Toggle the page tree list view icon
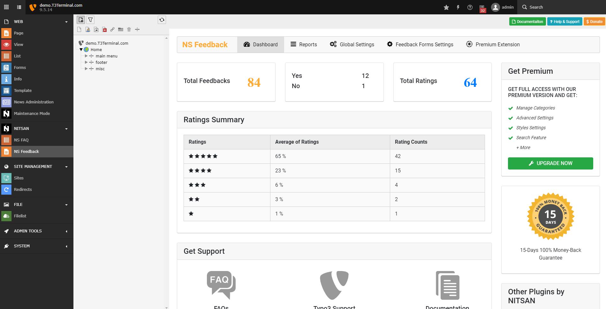The width and height of the screenshot is (606, 309). [x=19, y=7]
